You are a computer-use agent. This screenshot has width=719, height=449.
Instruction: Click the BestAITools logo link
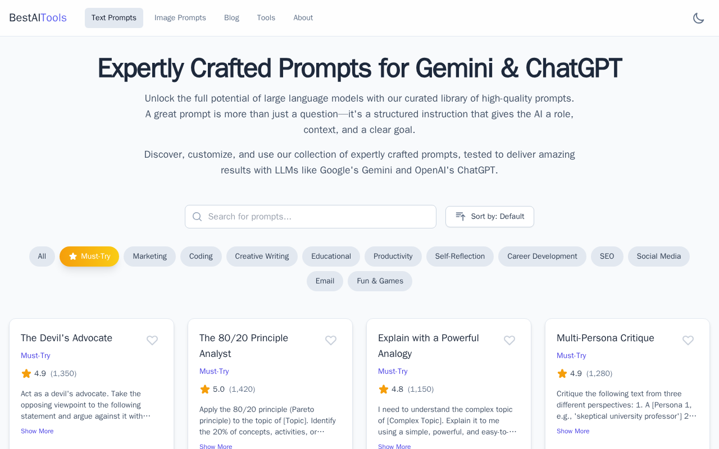tap(38, 18)
